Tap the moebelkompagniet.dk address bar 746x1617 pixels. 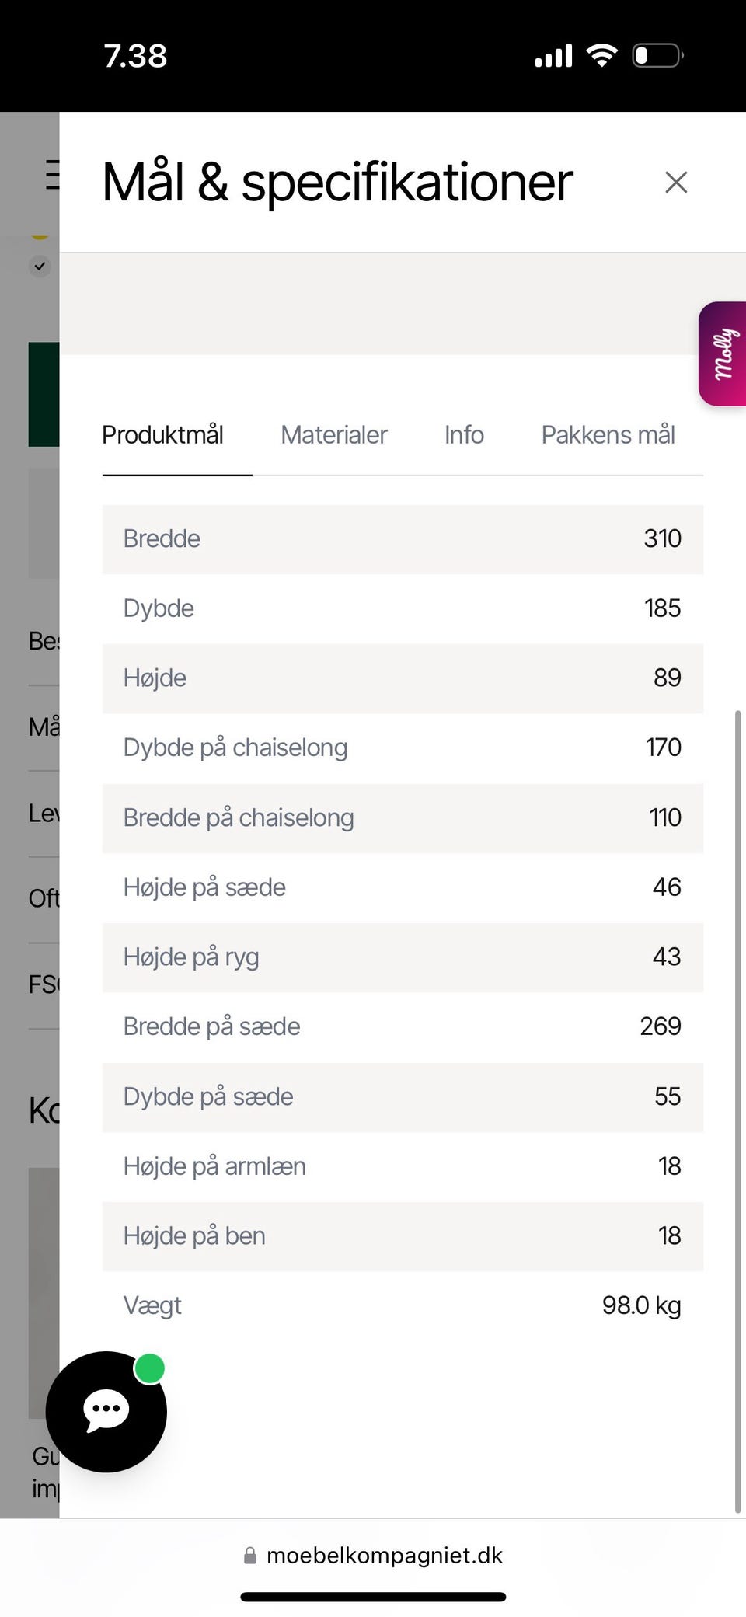[x=373, y=1555]
